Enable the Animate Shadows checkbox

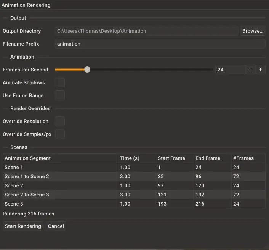tap(60, 83)
